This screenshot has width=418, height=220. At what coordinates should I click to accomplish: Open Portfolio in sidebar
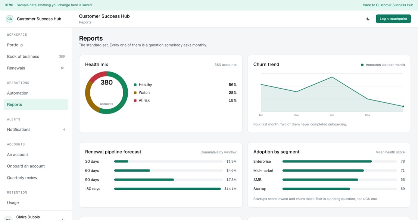coord(36,45)
